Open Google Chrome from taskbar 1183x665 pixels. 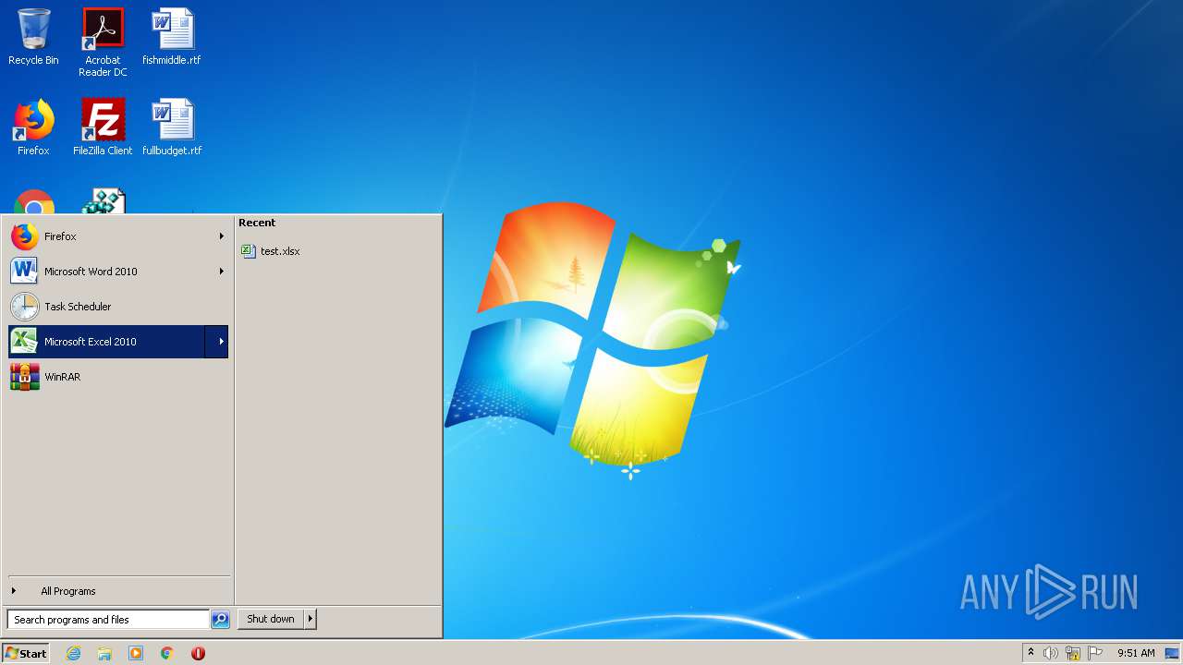167,653
